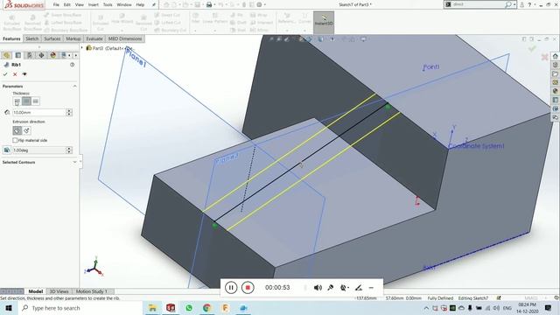Click the Windows taskbar search box

click(80, 308)
